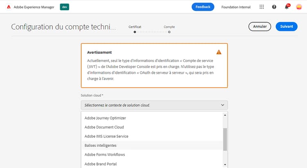Click the Feedback button

(x=203, y=7)
